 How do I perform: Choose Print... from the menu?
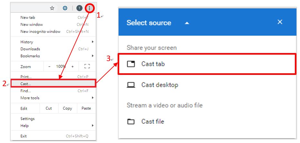click(x=53, y=77)
